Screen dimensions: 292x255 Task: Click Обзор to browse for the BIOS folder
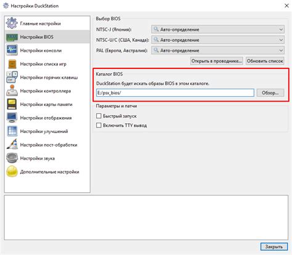[x=270, y=93]
